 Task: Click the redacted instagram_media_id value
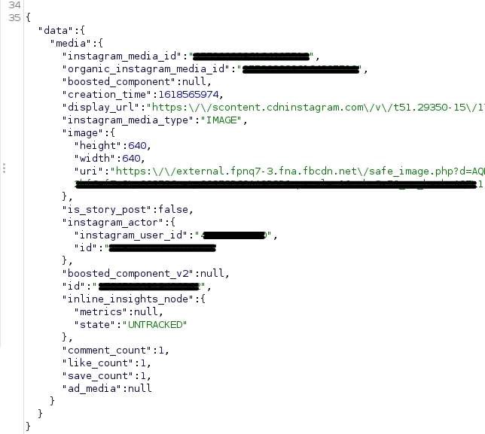pos(252,56)
